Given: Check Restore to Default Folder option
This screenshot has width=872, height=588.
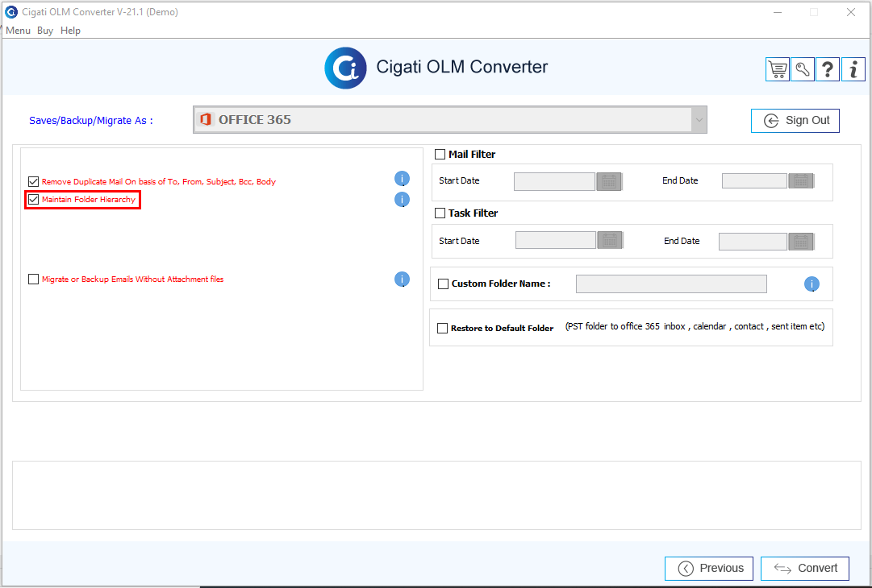Looking at the screenshot, I should 443,328.
